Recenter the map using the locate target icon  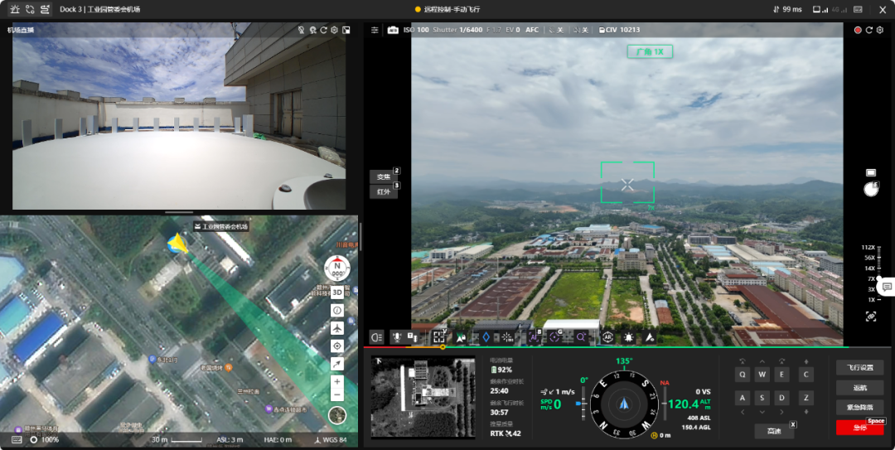(x=337, y=346)
